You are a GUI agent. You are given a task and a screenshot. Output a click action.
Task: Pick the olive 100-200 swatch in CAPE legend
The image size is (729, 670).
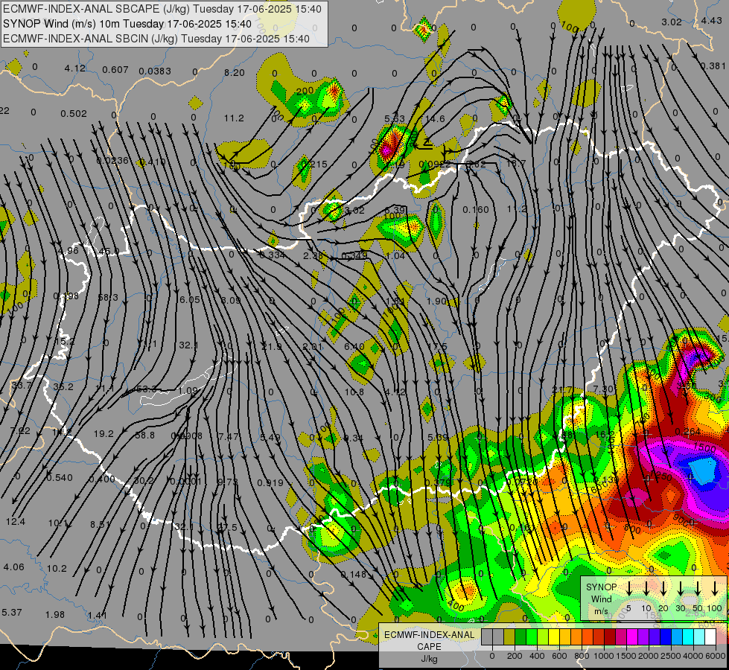[x=509, y=637]
